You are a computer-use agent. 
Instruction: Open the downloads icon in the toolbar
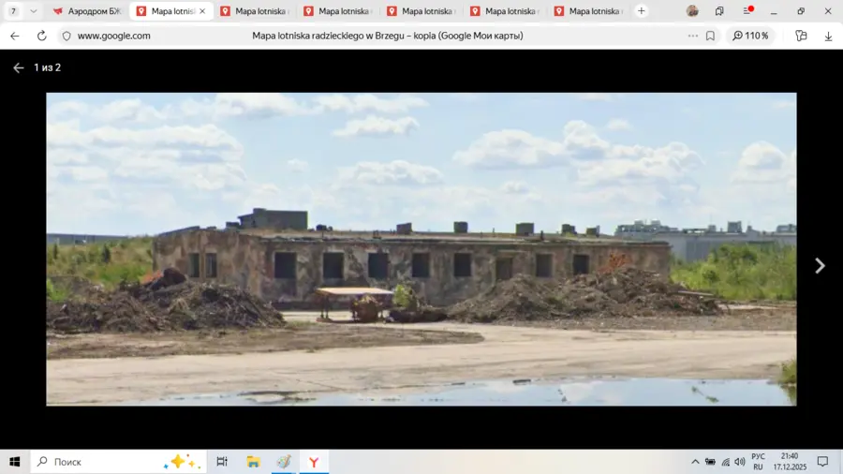[828, 36]
